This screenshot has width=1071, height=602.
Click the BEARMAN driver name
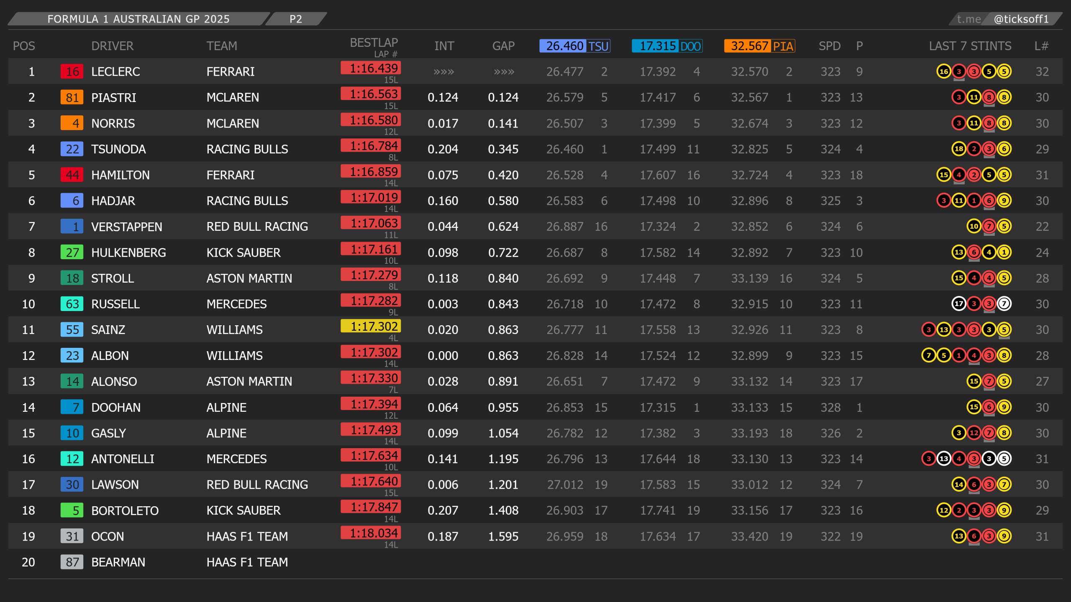(118, 562)
